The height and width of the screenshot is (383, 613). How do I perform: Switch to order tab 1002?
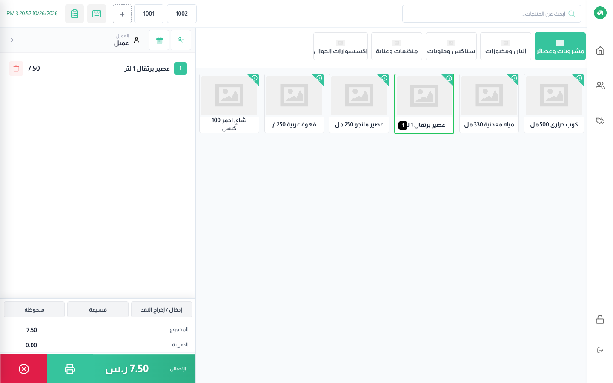click(x=182, y=14)
